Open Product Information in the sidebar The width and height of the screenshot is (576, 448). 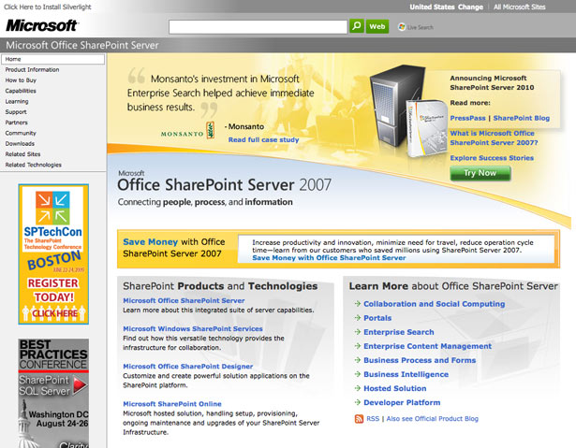click(32, 70)
